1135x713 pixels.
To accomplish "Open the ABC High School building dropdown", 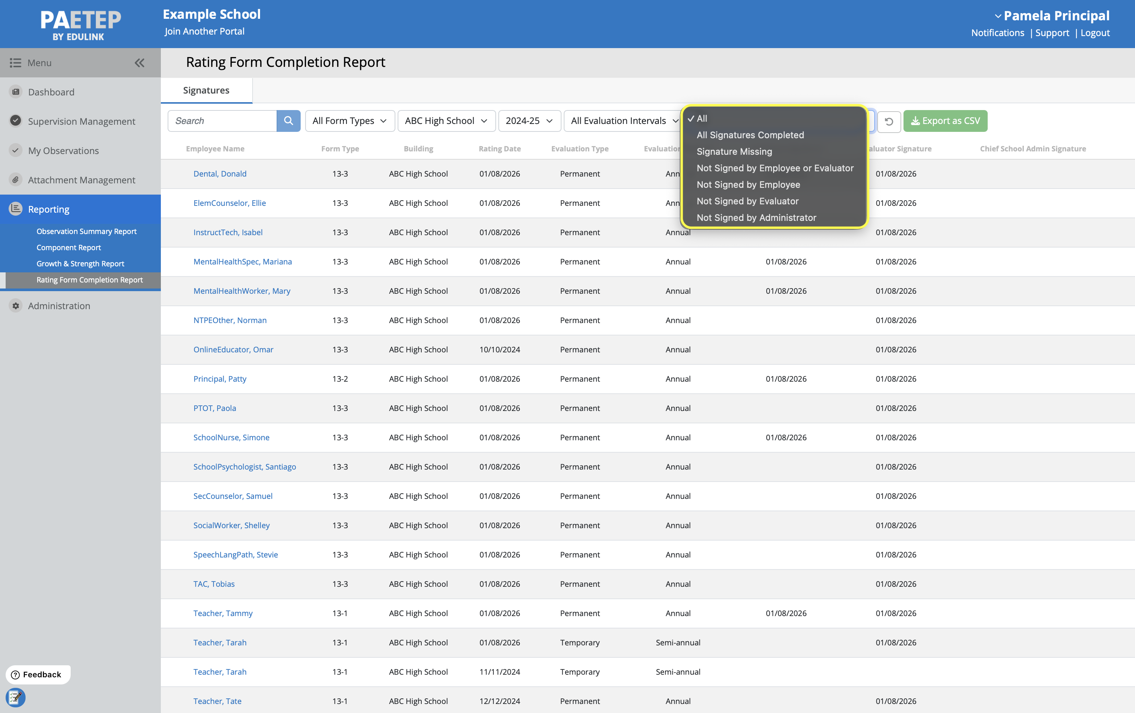I will pos(446,121).
